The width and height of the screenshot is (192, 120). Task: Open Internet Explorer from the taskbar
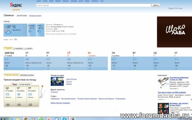coord(10,119)
